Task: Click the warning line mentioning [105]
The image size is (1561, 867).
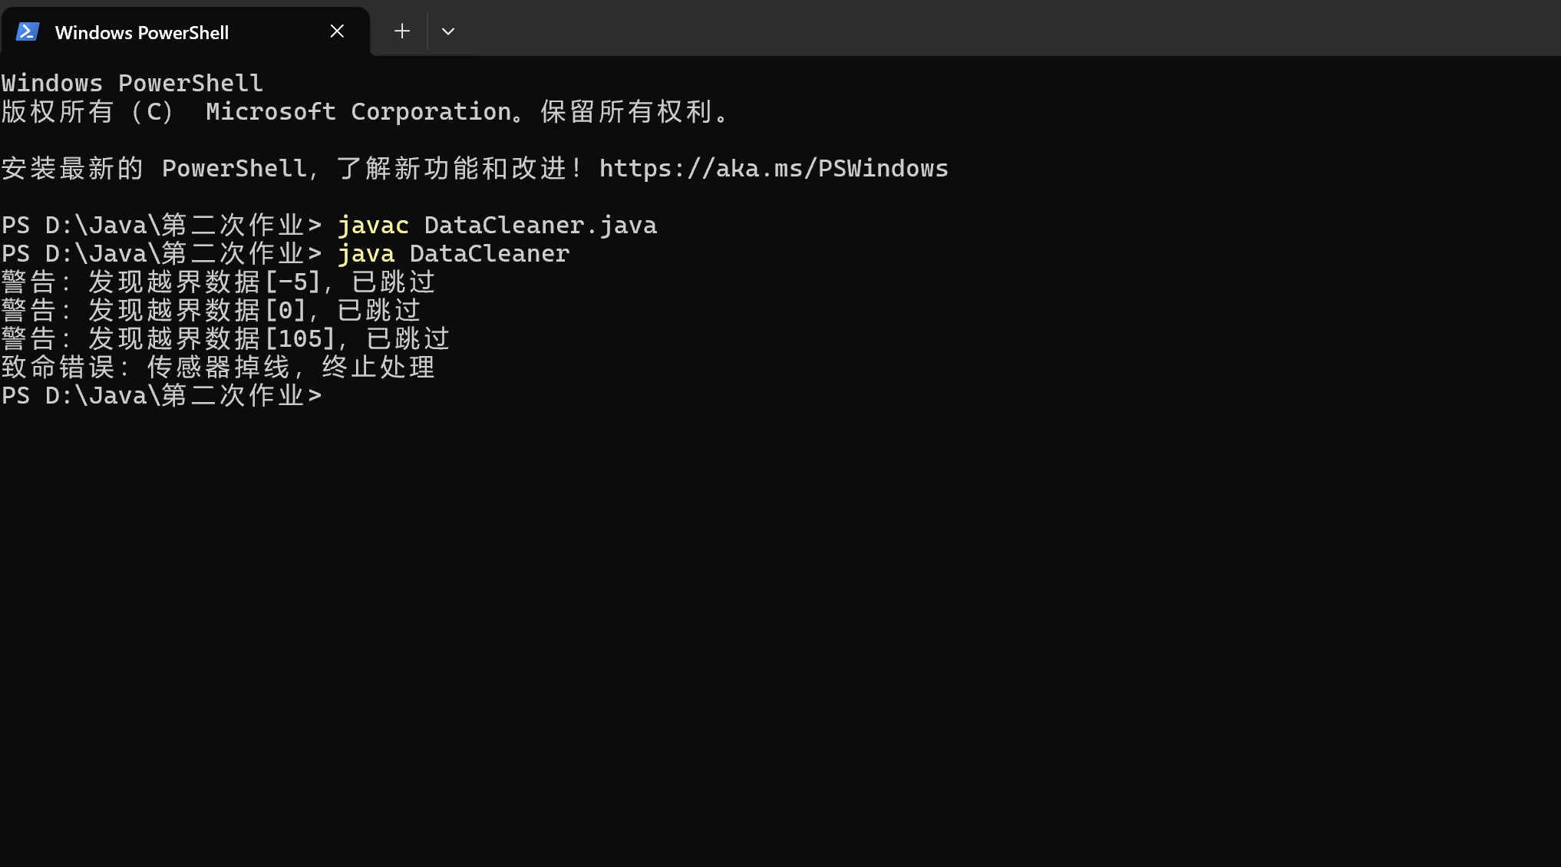Action: (226, 339)
